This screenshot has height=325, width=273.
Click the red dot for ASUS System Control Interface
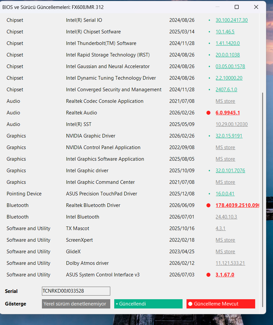pyautogui.click(x=208, y=275)
